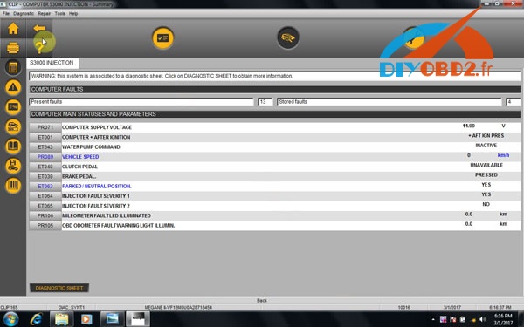
Task: Click the Present faults field
Action: point(141,102)
